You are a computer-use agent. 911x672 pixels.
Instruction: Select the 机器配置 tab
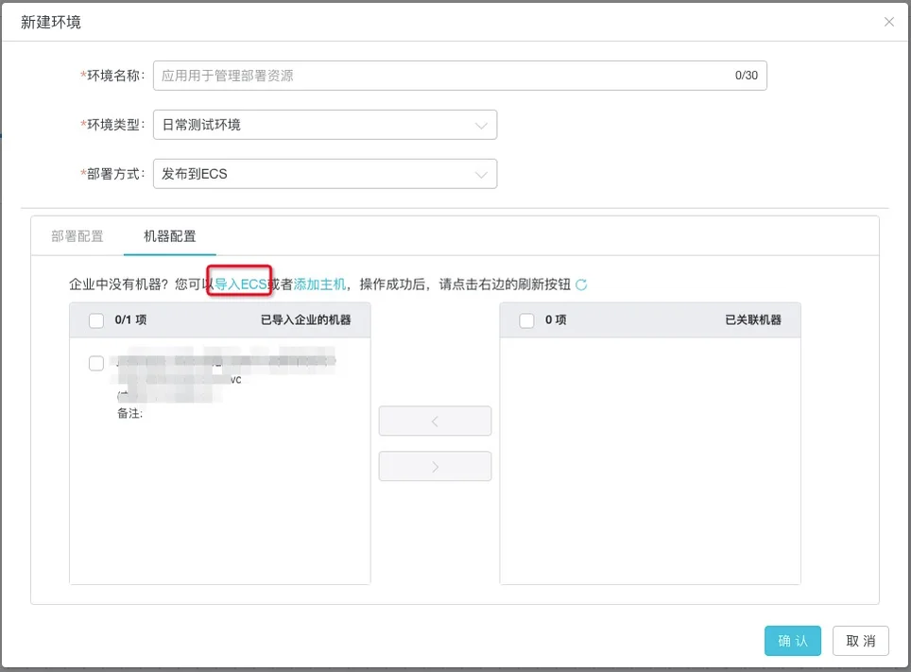tap(170, 236)
